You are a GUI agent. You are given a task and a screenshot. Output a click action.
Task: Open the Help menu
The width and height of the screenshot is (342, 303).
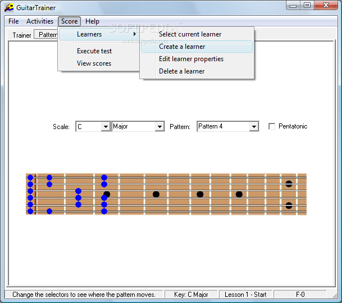[x=92, y=21]
